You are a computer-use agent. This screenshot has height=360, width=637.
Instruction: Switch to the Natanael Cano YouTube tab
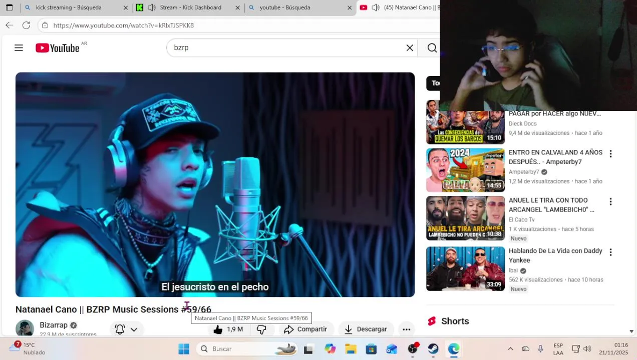pyautogui.click(x=411, y=7)
